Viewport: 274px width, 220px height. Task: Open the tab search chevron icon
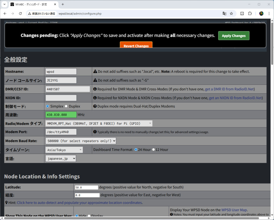click(x=4, y=4)
